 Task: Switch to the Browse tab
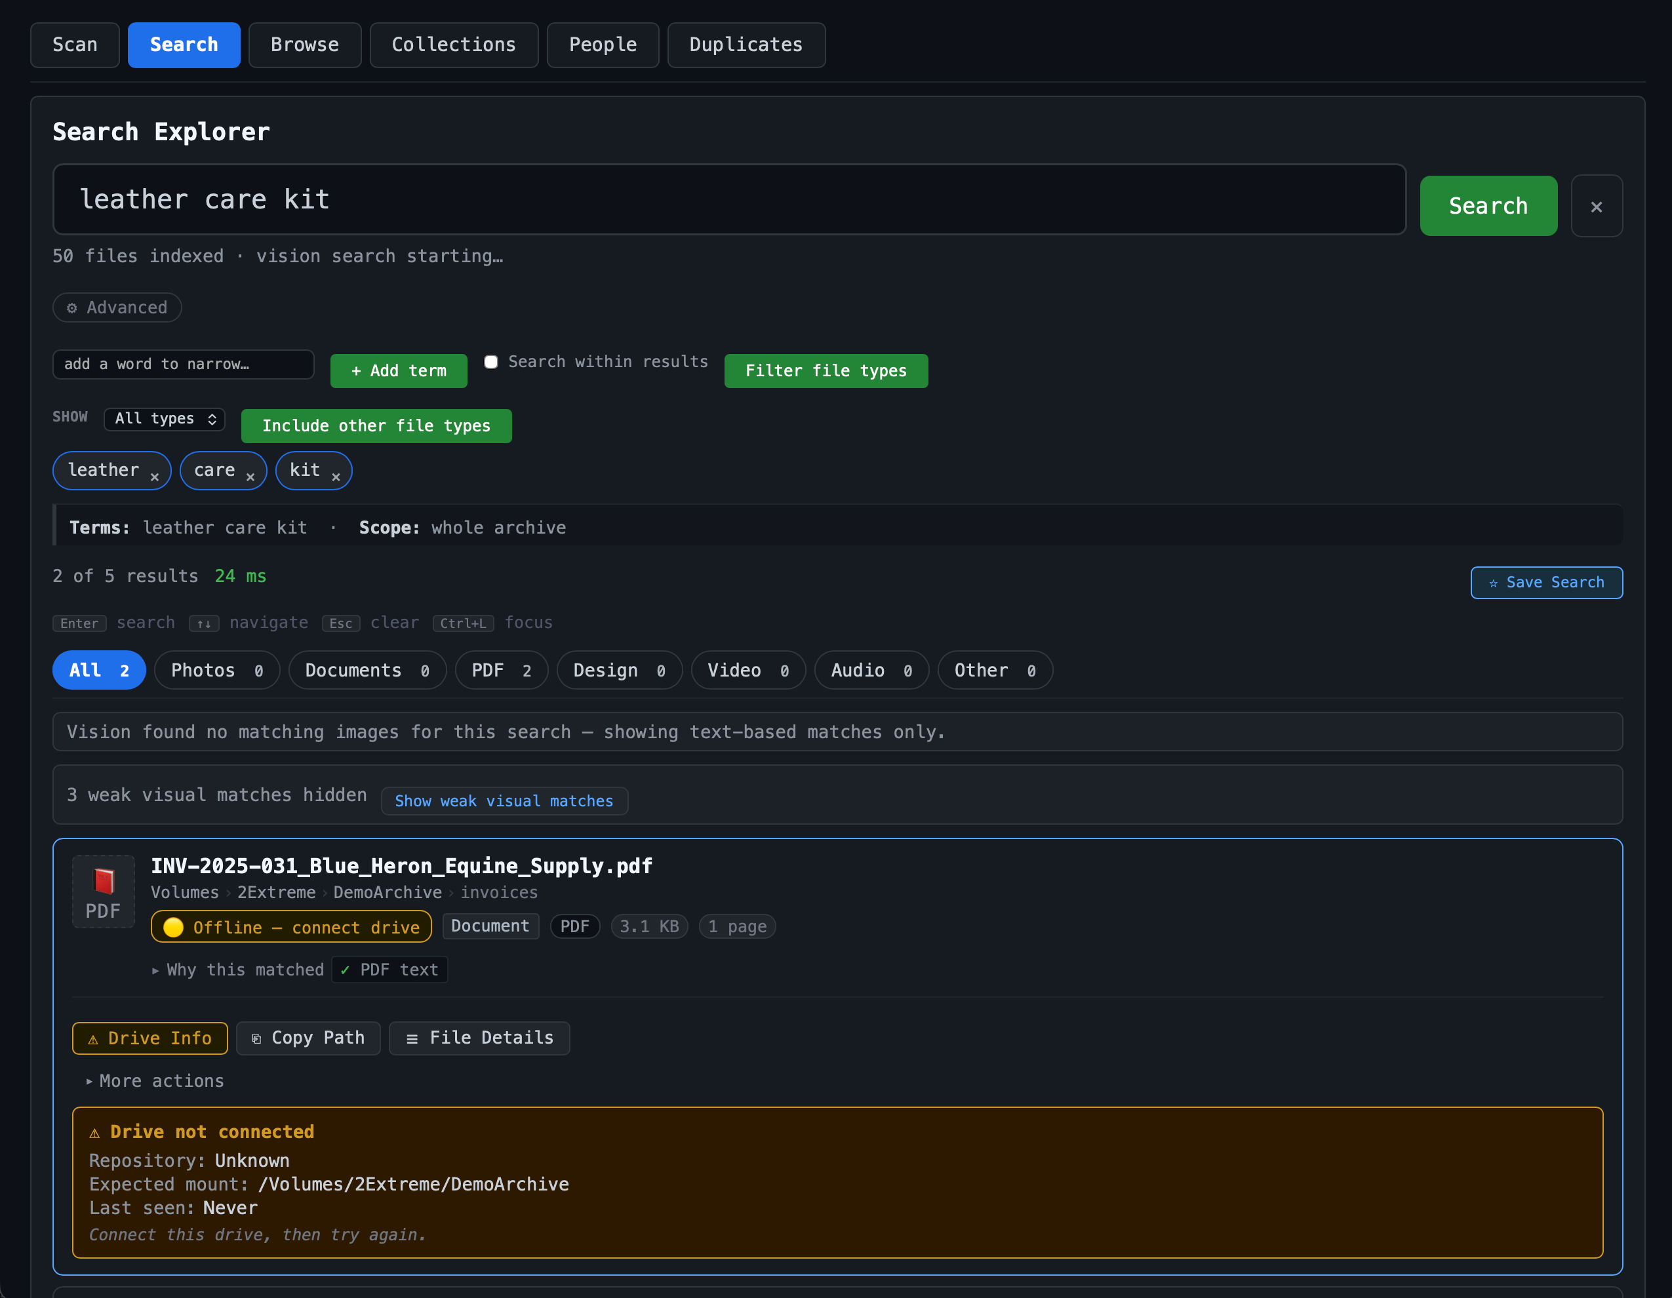click(305, 45)
